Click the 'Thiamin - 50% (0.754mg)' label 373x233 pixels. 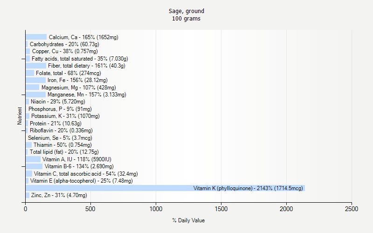(62, 145)
